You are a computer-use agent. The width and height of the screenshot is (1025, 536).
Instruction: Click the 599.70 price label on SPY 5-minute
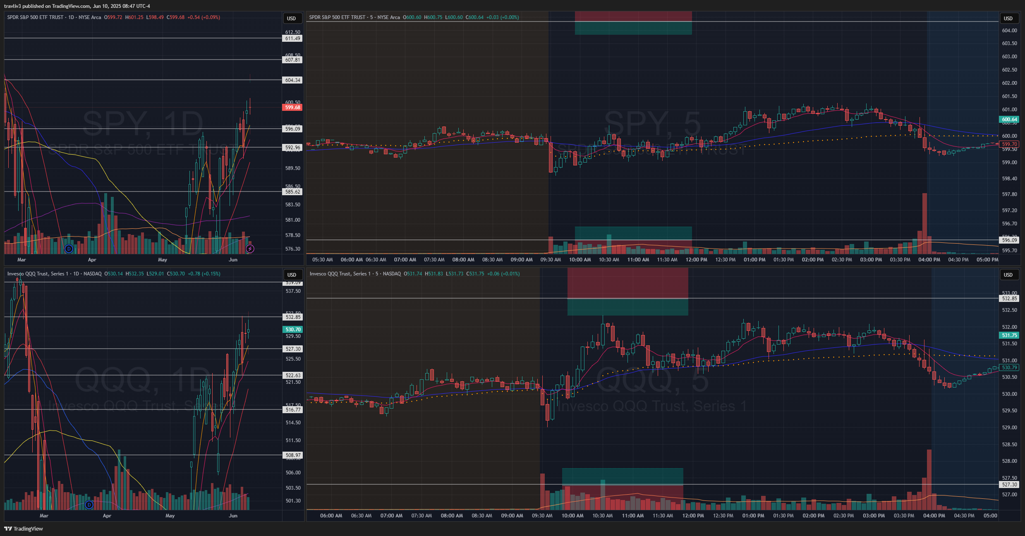1009,144
